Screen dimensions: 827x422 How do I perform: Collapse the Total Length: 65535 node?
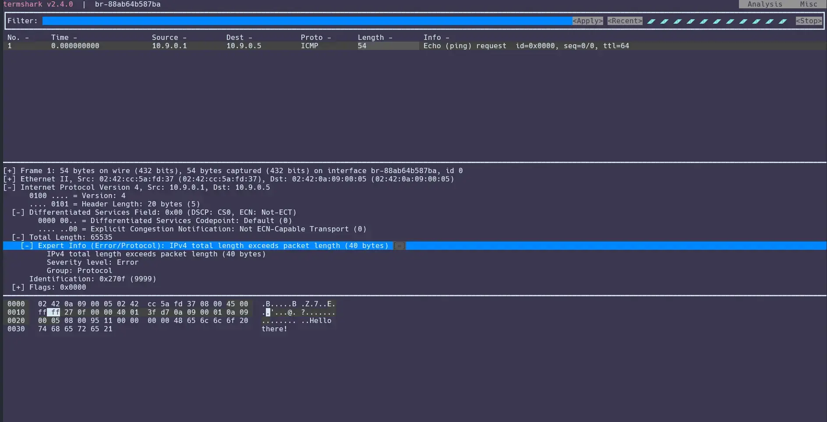(18, 238)
